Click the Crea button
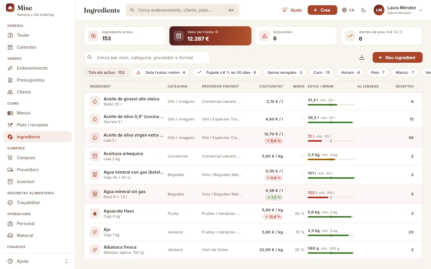431x269 pixels. click(x=322, y=10)
